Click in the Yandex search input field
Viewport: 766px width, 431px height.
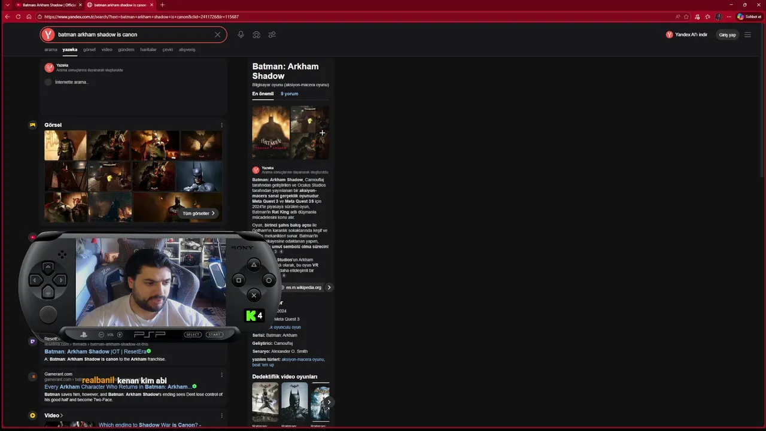coord(135,35)
